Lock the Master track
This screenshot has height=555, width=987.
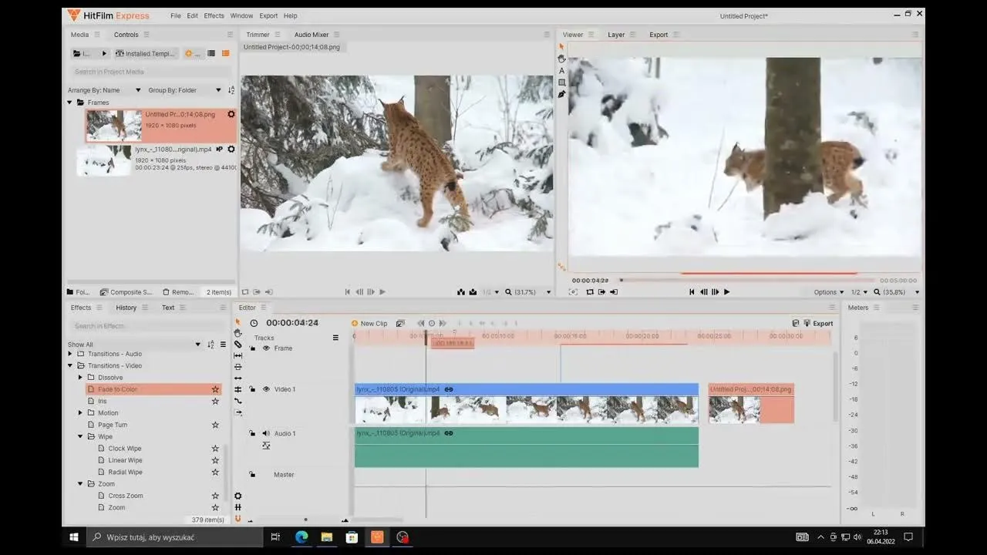252,475
